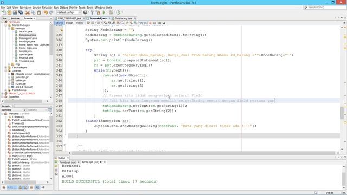Close the Transaksi.java editor tab

109,18
